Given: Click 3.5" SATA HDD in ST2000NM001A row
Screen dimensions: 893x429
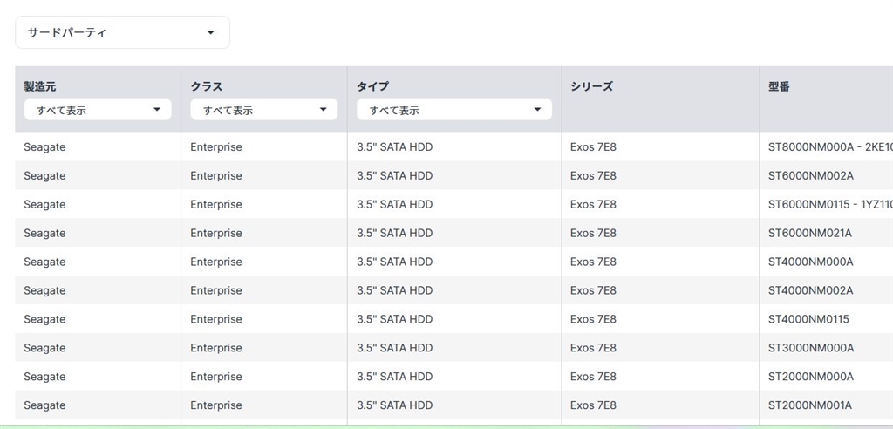Looking at the screenshot, I should click(x=395, y=405).
